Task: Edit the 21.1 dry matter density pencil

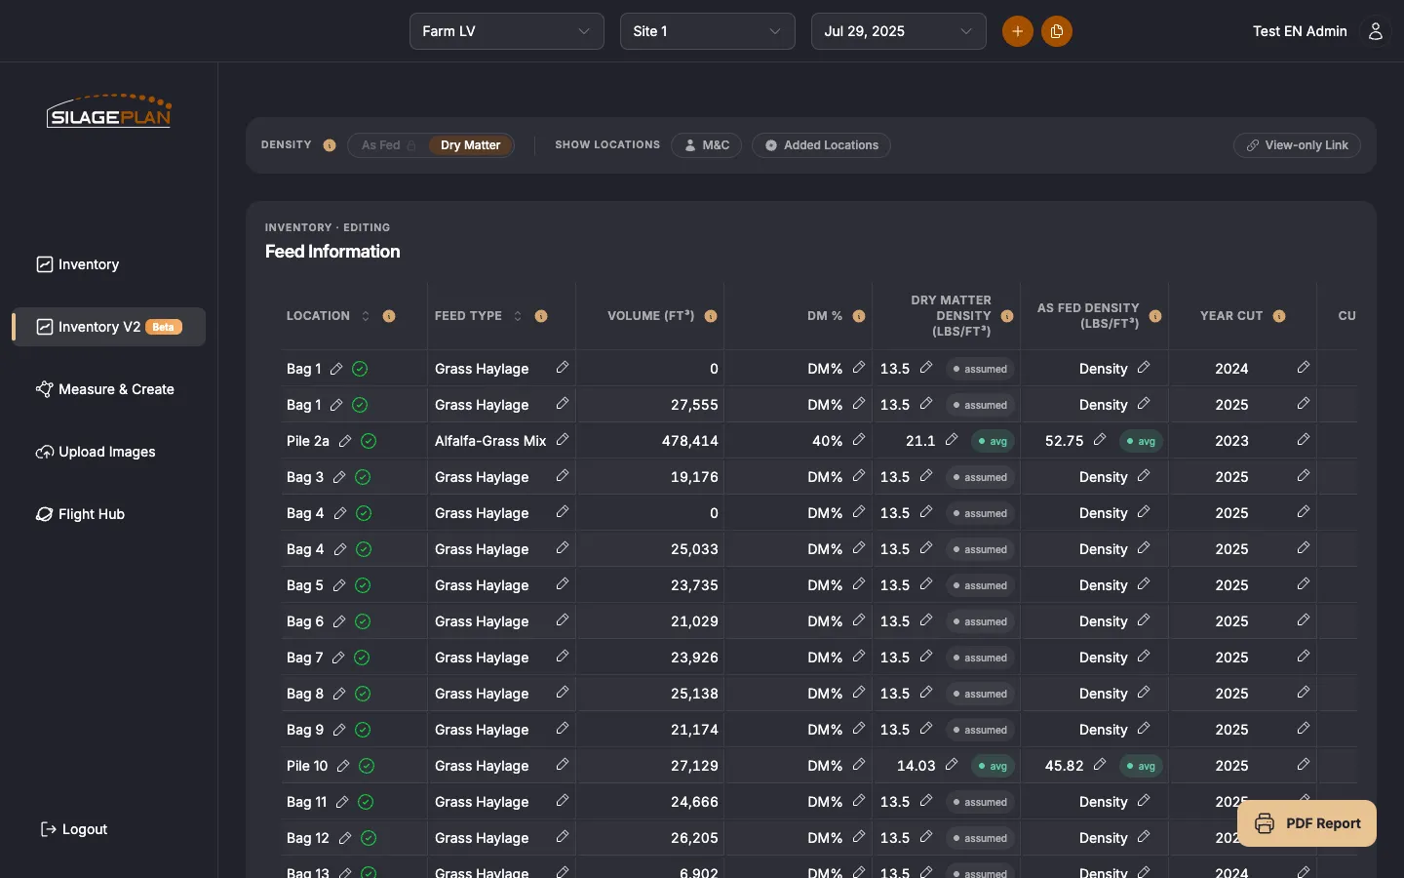Action: (952, 440)
